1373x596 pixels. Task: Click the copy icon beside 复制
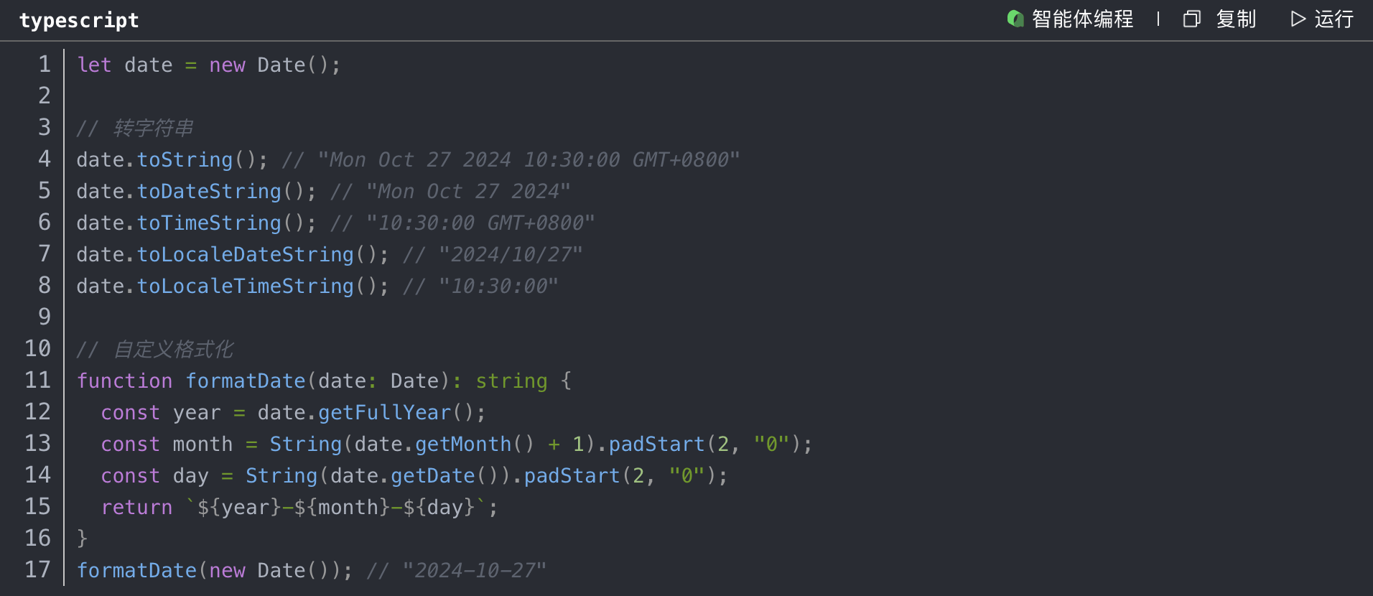coord(1191,19)
